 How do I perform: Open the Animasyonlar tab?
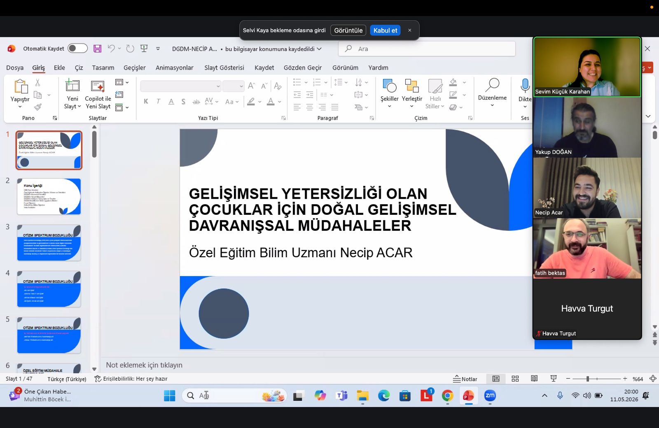pyautogui.click(x=175, y=67)
